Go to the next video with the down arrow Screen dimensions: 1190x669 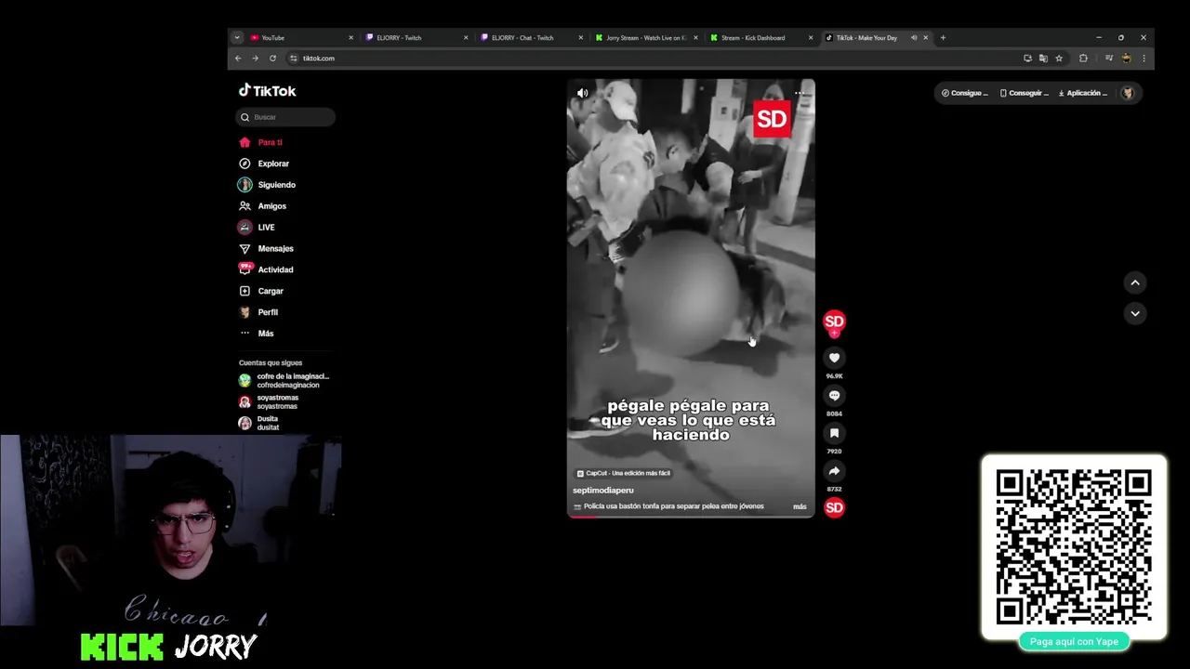pyautogui.click(x=1135, y=313)
